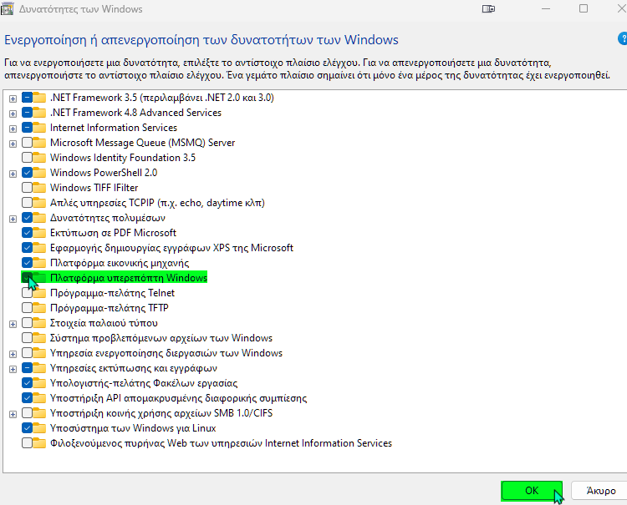Expand the Windows PowerShell 2.0 node
This screenshot has height=505, width=627.
click(13, 174)
